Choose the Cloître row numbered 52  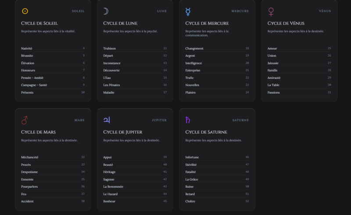tap(217, 201)
